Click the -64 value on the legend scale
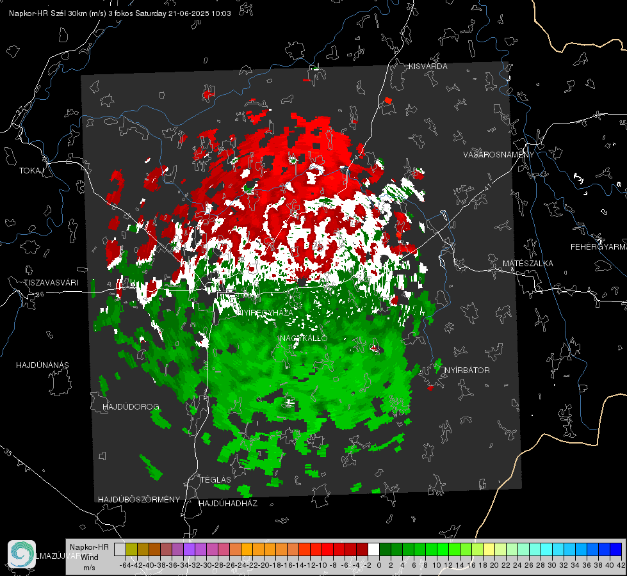 click(x=125, y=565)
